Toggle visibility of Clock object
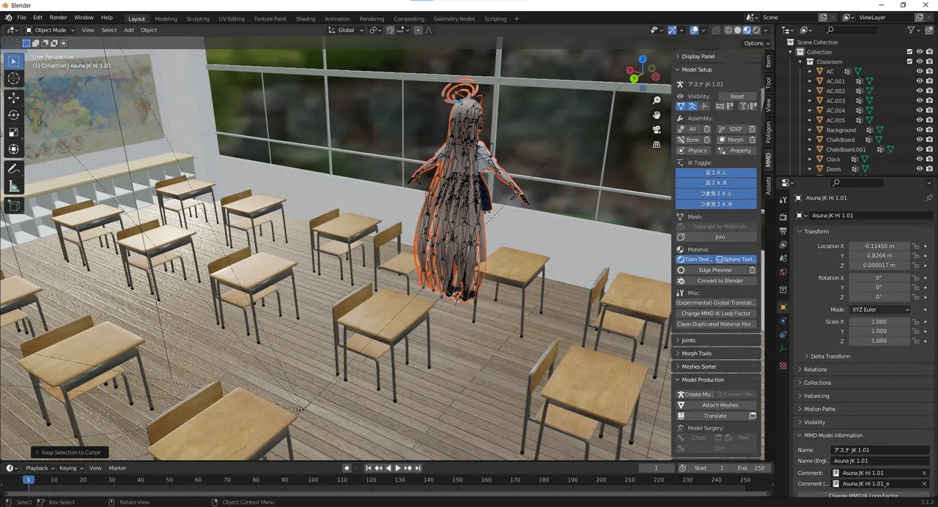938x507 pixels. pos(919,159)
